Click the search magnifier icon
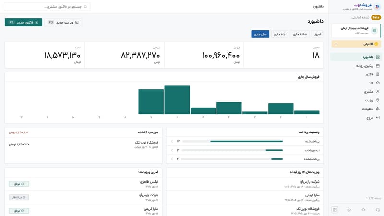Viewport: 384px width, 216px height. pyautogui.click(x=85, y=7)
